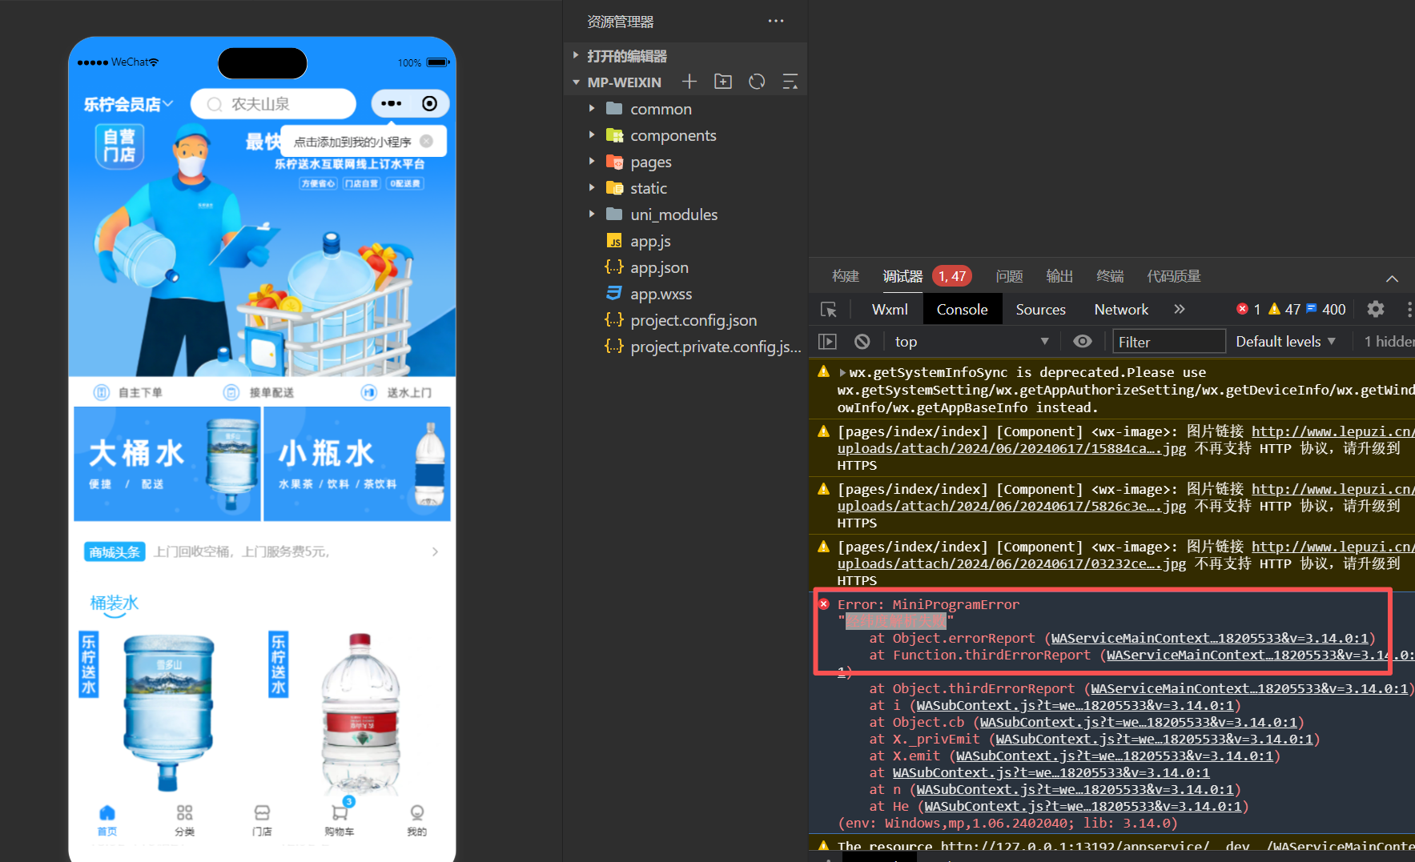Open the Wxml DevTools tab

tap(890, 309)
